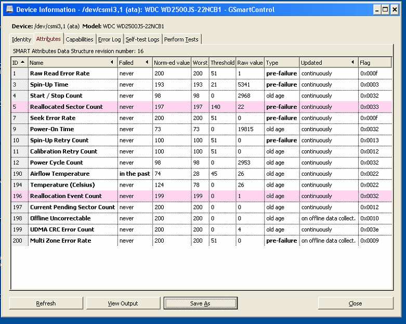Open the Self-test Logs tab

pyautogui.click(x=142, y=39)
